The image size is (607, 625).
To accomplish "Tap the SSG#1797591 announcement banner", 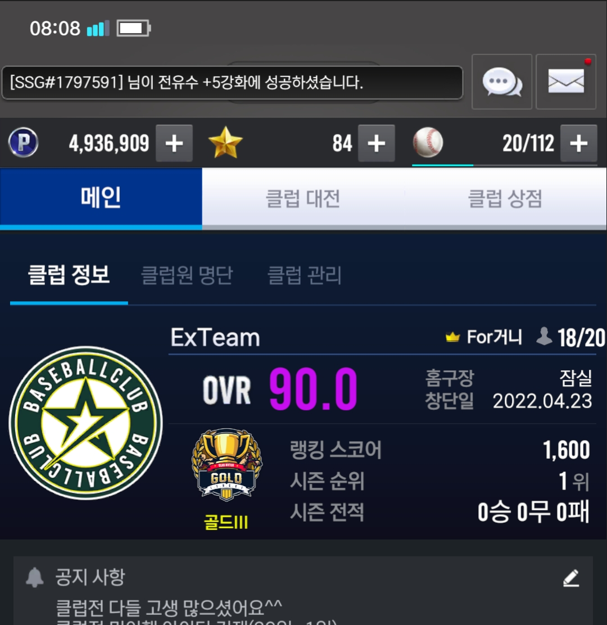I will coord(232,83).
